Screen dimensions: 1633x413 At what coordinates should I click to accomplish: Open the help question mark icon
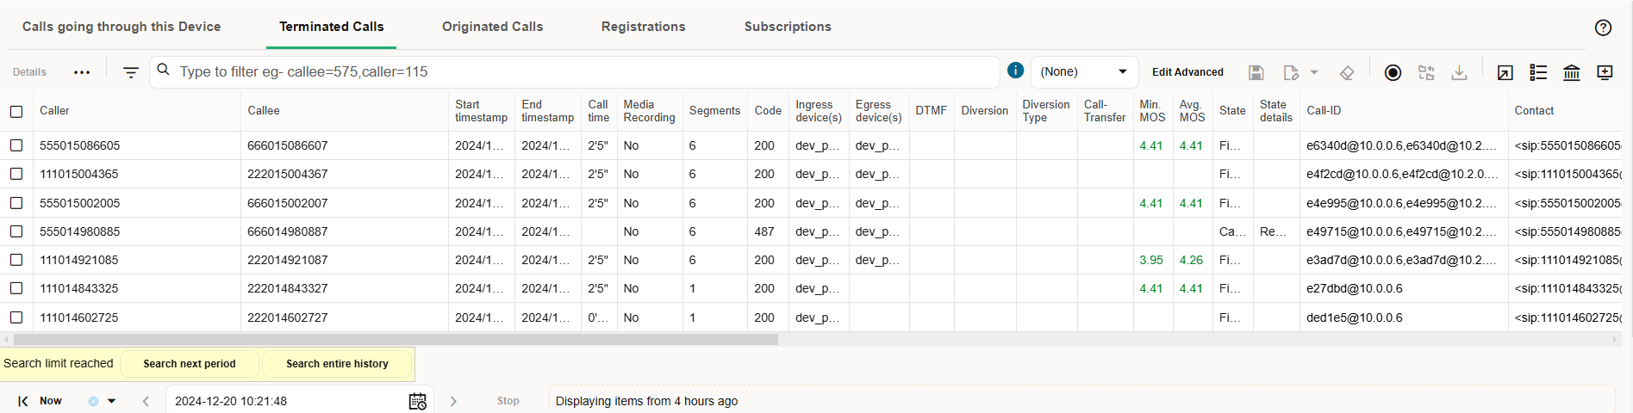[x=1603, y=28]
